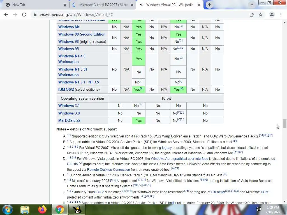Click the scrollbar up arrow
Image resolution: width=287 pixels, height=215 pixels.
[284, 22]
